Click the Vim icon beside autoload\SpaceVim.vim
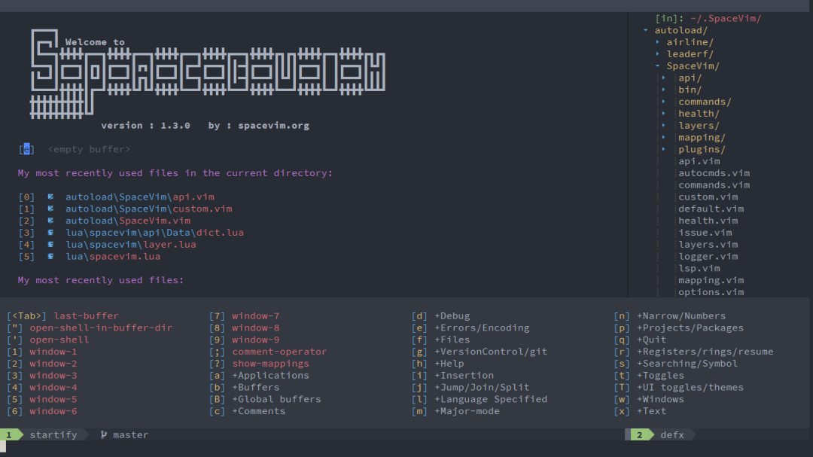 50,221
